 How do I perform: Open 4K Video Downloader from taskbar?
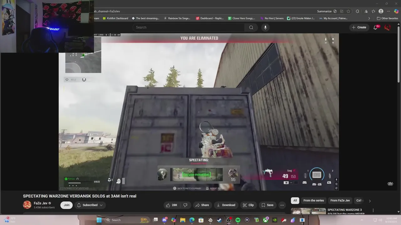247,220
